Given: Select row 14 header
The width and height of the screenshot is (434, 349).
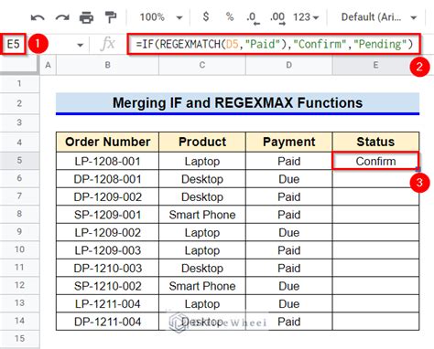Looking at the screenshot, I should tap(19, 321).
